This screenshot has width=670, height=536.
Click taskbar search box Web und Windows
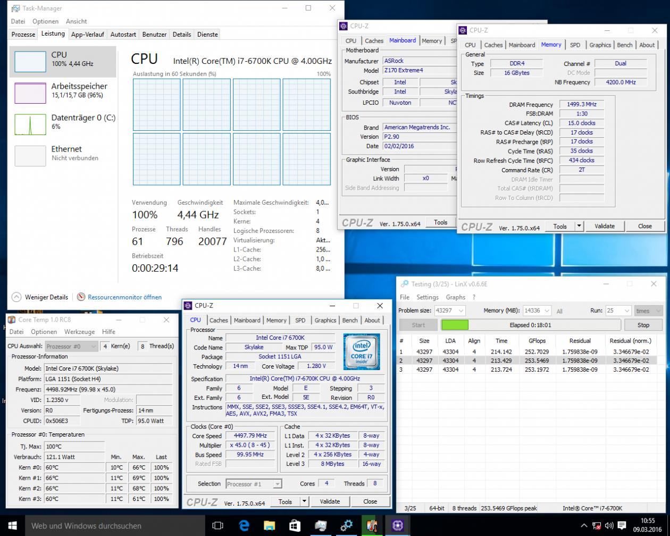[115, 525]
